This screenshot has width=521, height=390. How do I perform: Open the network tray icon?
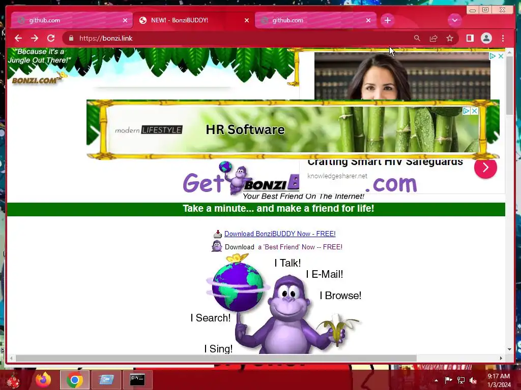pyautogui.click(x=461, y=380)
